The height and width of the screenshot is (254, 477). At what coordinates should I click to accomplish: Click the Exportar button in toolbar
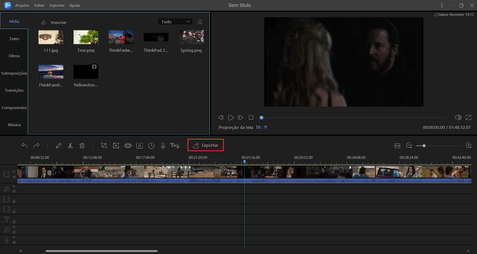[x=206, y=145]
